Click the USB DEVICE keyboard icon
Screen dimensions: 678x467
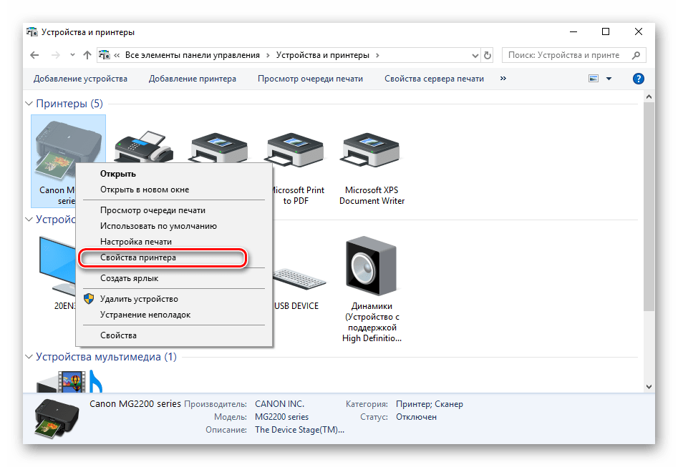coord(295,279)
